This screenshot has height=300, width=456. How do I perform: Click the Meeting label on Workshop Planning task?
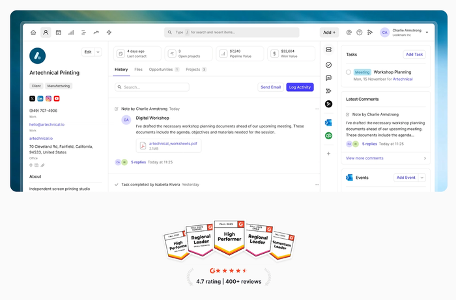(362, 72)
